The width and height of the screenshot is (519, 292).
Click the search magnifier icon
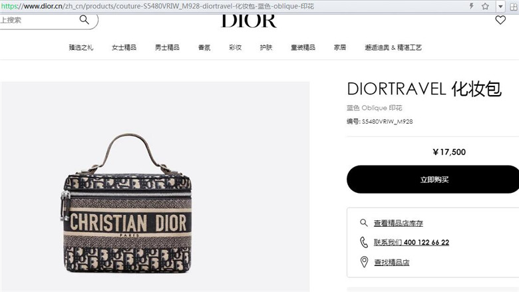(x=84, y=20)
